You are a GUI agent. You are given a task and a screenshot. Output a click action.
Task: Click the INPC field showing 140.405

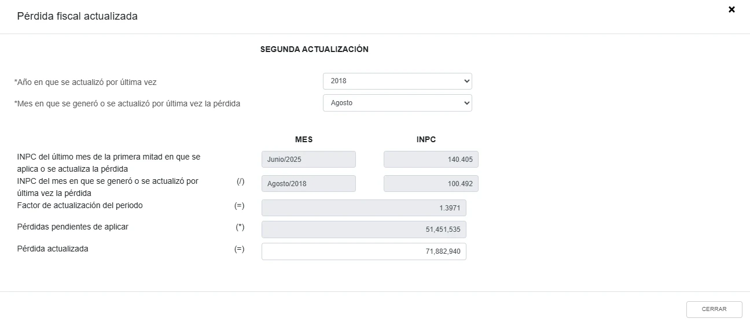tap(431, 160)
